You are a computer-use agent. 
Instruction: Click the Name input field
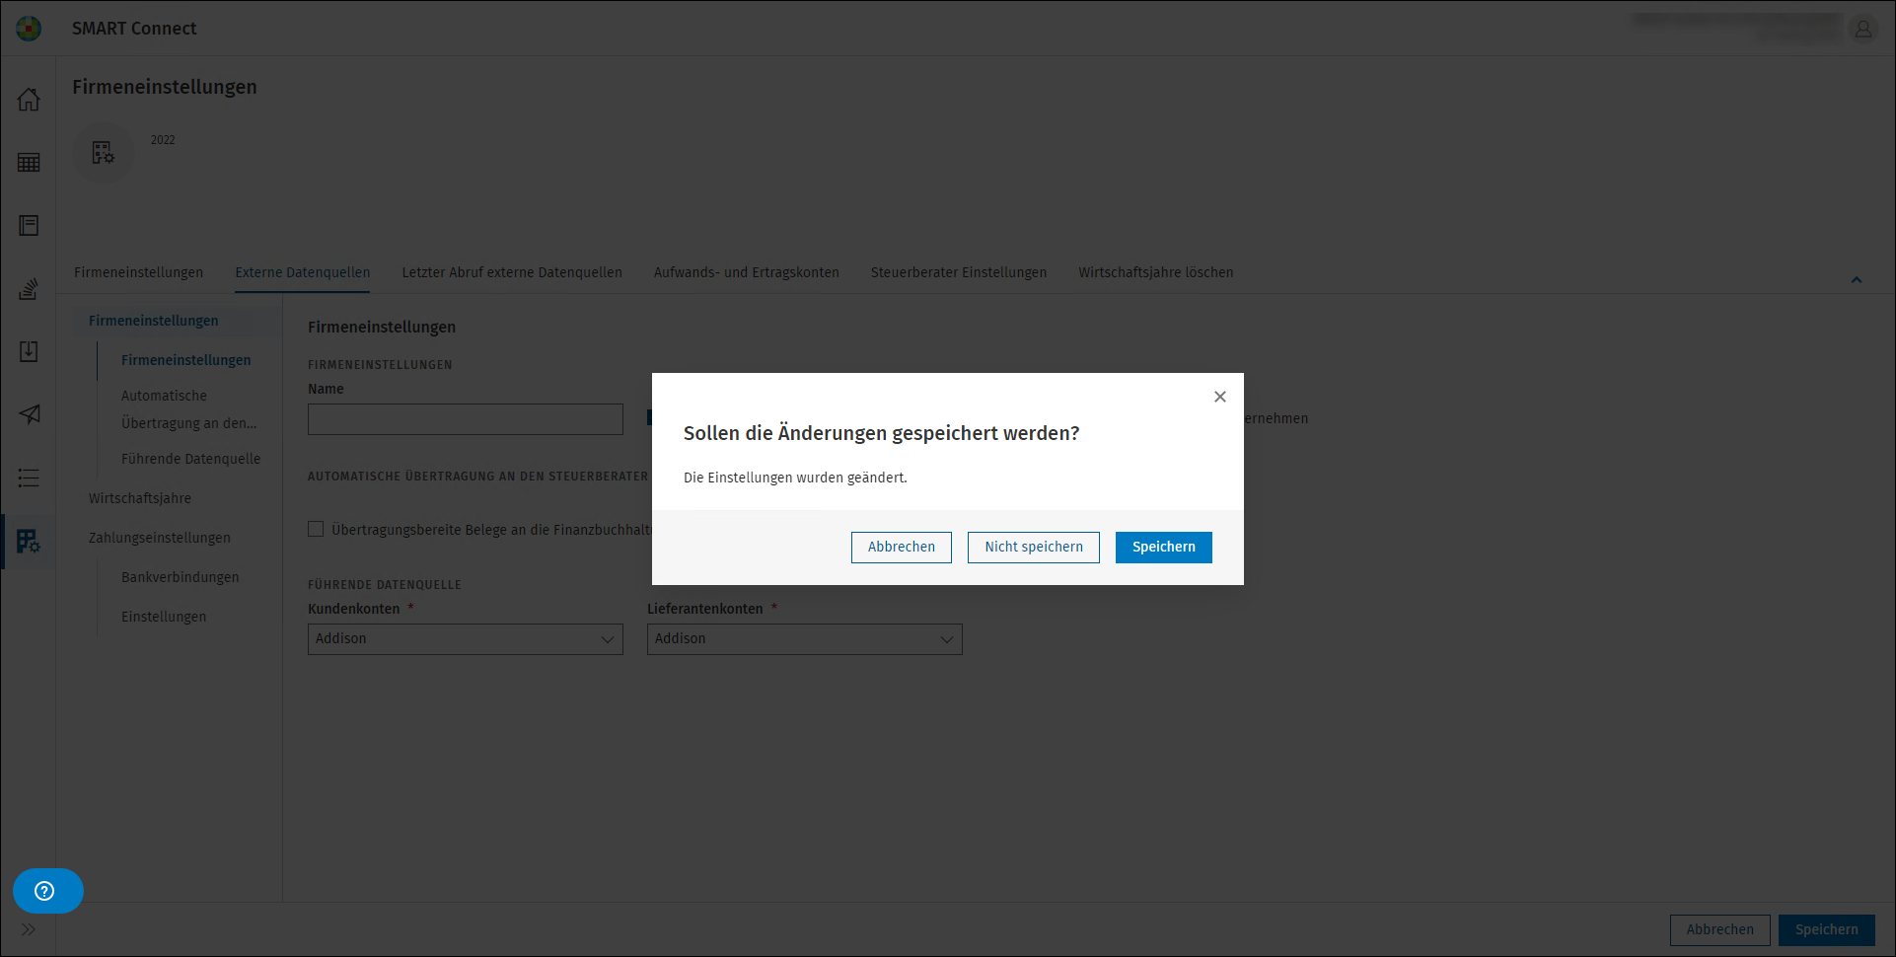pyautogui.click(x=466, y=419)
